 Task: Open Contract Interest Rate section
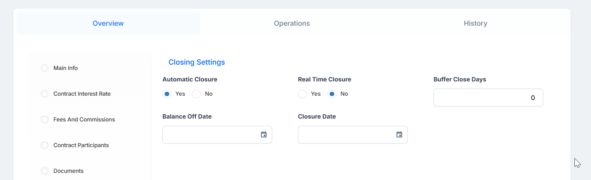82,94
